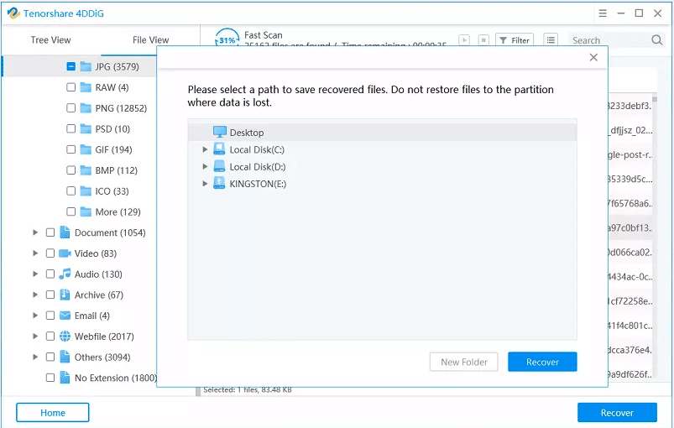Screen dimensions: 674x428
Task: Check the Document (1054) checkbox
Action: pyautogui.click(x=50, y=232)
